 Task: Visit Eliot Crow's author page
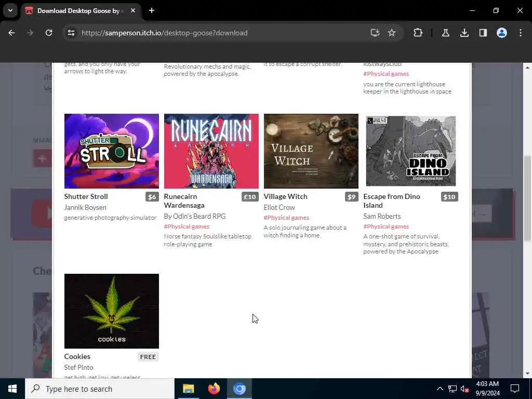pyautogui.click(x=279, y=207)
